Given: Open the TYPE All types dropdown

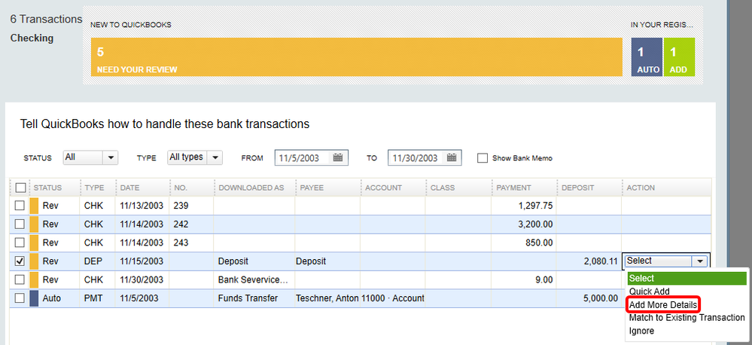Looking at the screenshot, I should [195, 157].
